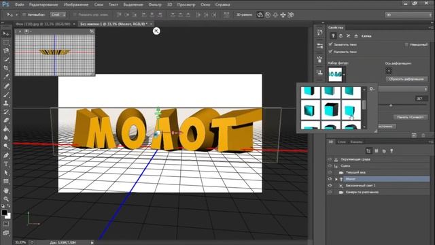Hide the Молот 3D mesh layer
The width and height of the screenshot is (435, 245).
coord(330,179)
